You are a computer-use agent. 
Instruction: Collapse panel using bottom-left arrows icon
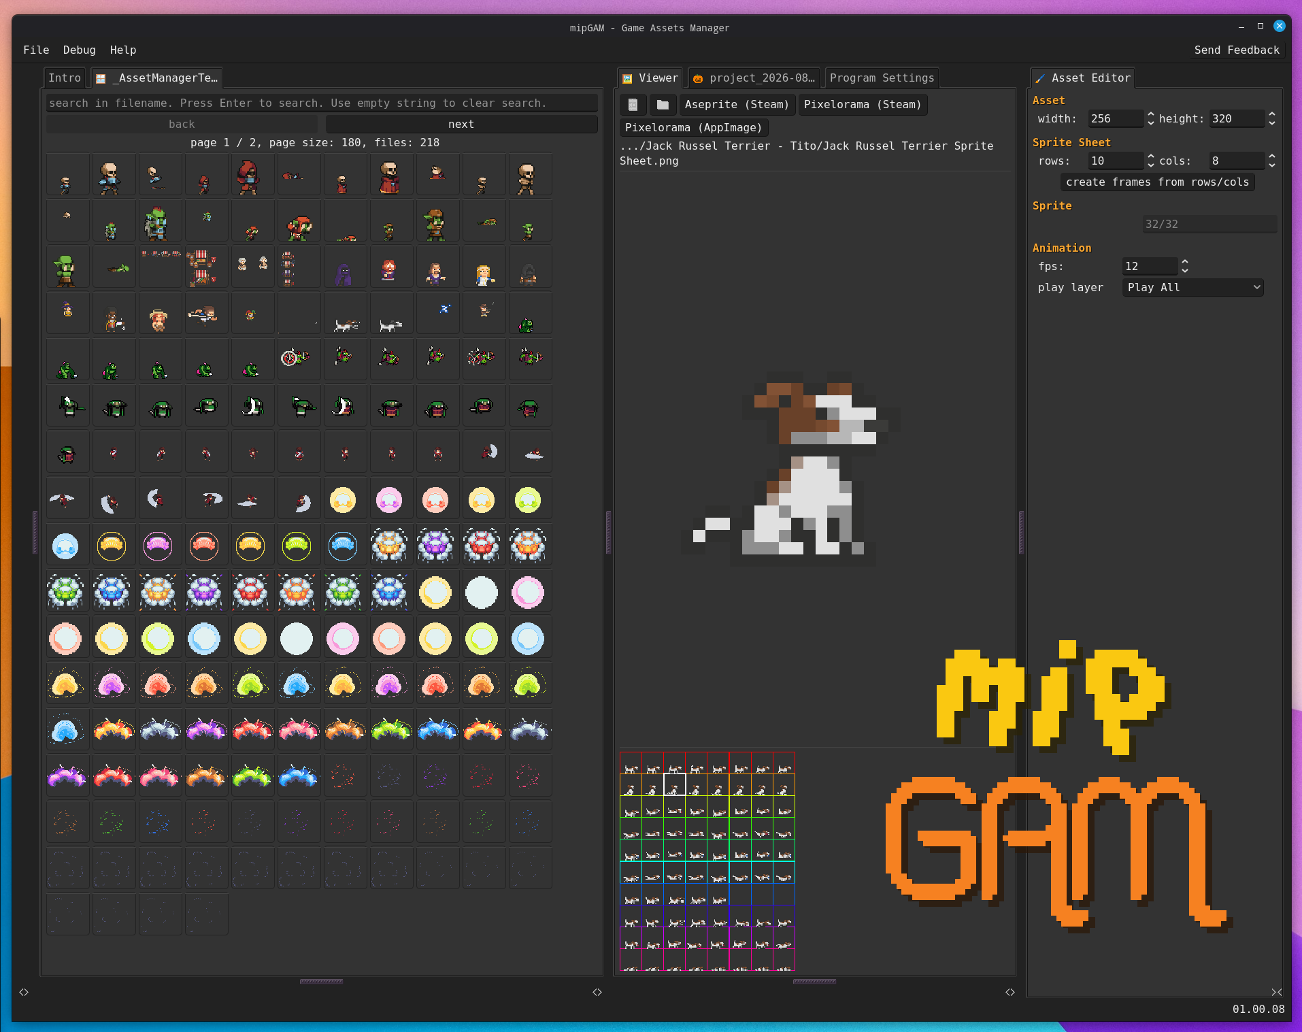coord(24,992)
